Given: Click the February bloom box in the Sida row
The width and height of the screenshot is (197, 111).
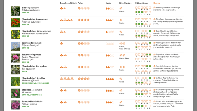Looking at the screenshot, I should tap(139, 7).
